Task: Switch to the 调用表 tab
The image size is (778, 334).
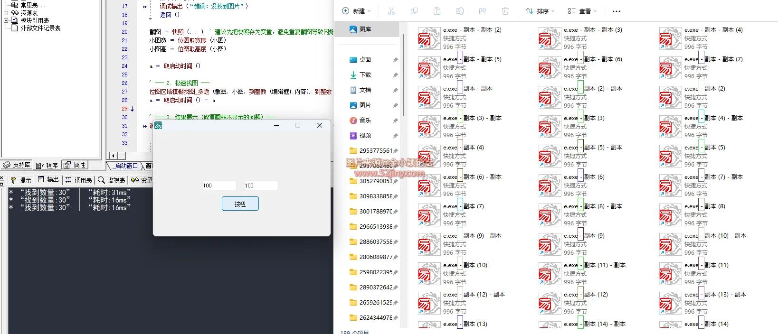Action: click(79, 180)
